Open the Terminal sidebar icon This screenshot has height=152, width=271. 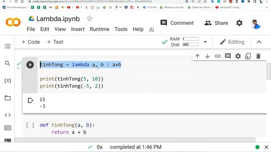click(x=8, y=140)
